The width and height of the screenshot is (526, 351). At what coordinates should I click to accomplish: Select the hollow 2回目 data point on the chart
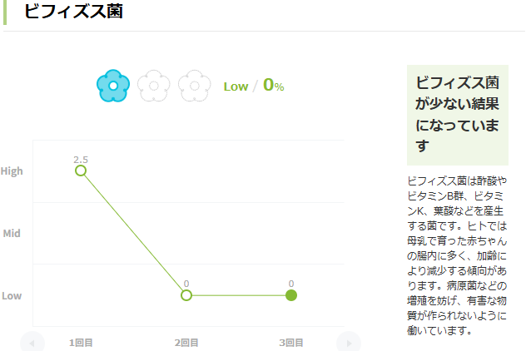pyautogui.click(x=186, y=295)
